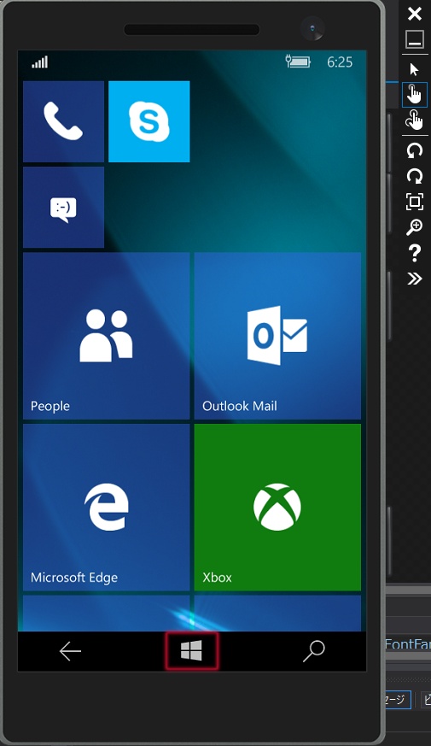431x746 pixels.
Task: Fit emulator to screen
Action: pos(415,202)
